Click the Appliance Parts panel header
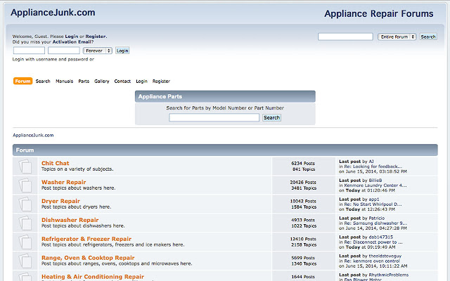 pos(225,96)
